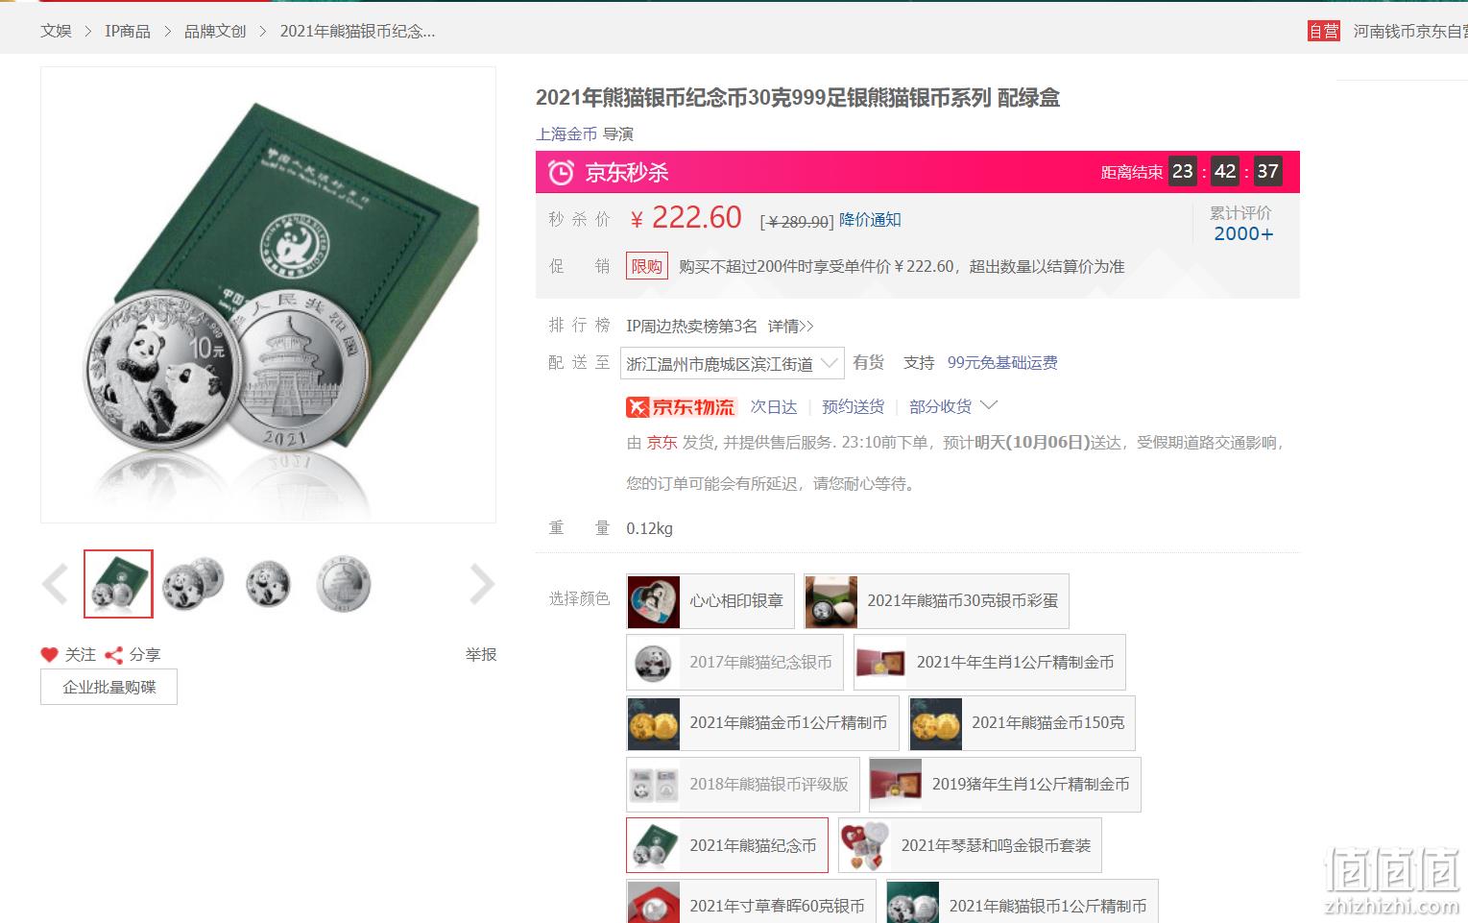
Task: Show previous thumbnails with left arrow
Action: 55,584
